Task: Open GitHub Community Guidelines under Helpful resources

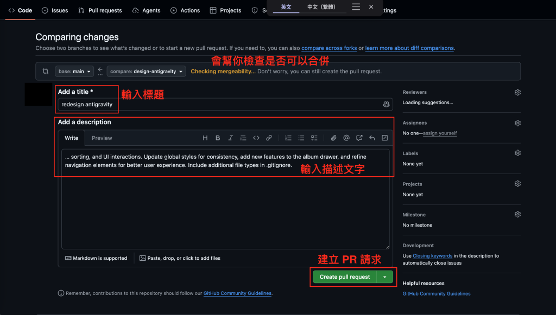Action: (437, 294)
